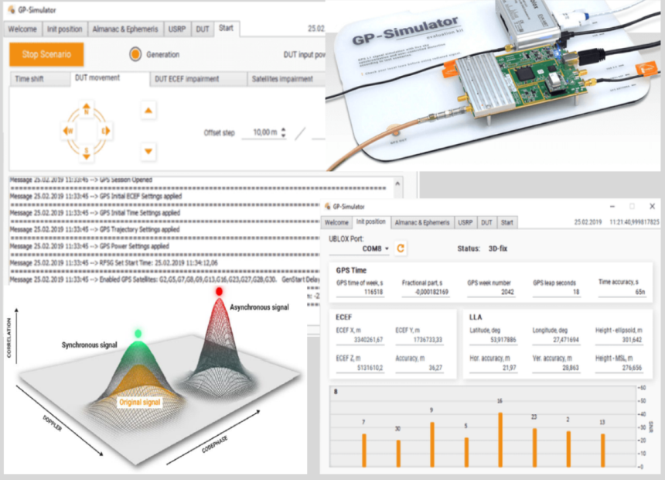Click the "GPS Power Settings applied" log line
Image resolution: width=665 pixels, height=480 pixels.
[x=89, y=246]
